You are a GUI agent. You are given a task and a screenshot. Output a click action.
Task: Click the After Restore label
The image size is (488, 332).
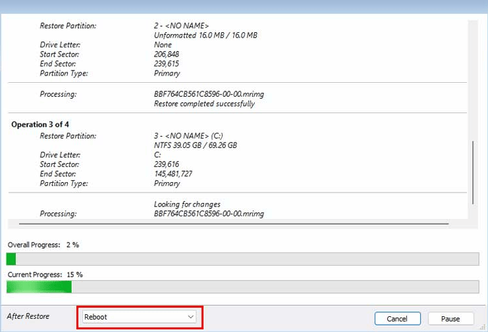point(28,316)
